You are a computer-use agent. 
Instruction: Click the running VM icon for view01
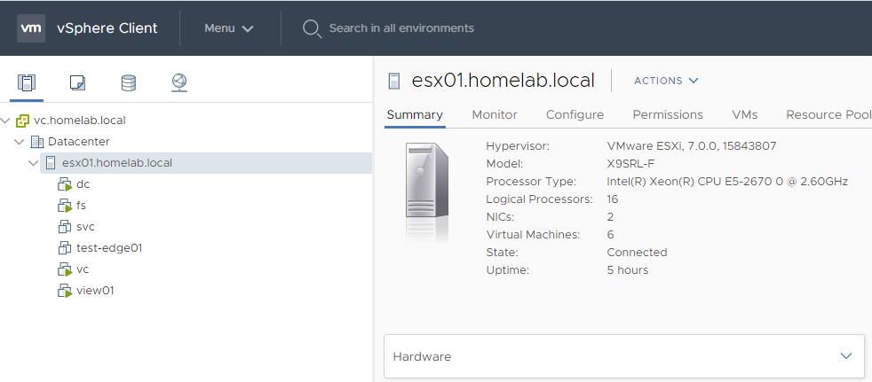tap(66, 291)
